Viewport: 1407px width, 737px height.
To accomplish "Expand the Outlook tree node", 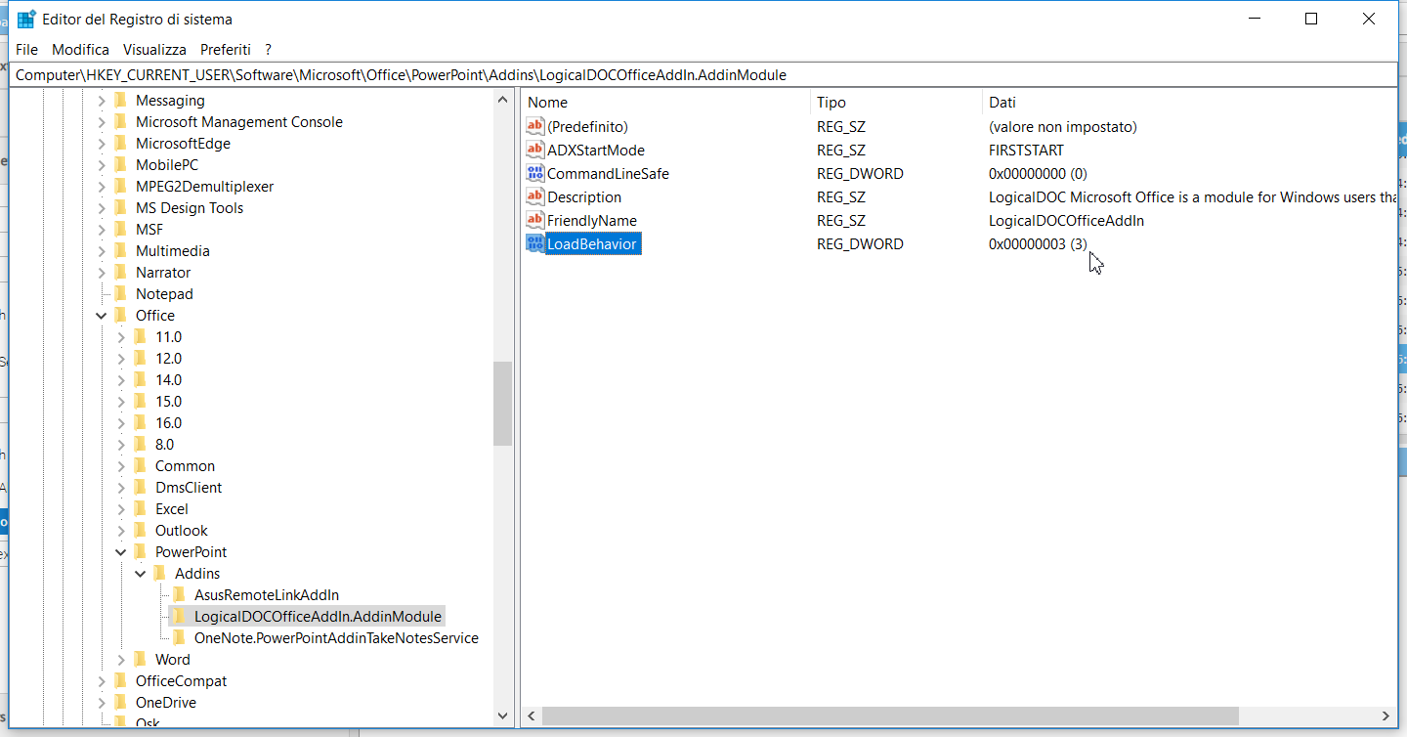I will pyautogui.click(x=121, y=530).
